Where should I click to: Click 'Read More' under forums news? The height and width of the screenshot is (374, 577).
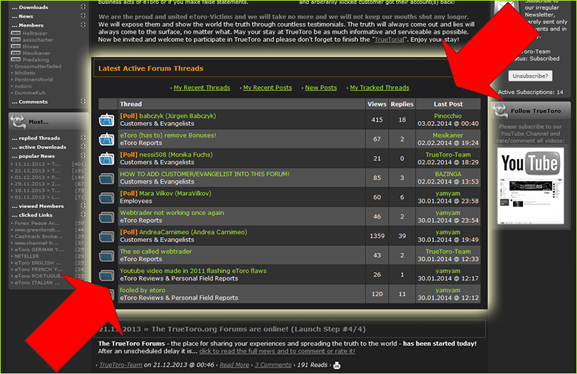234,365
